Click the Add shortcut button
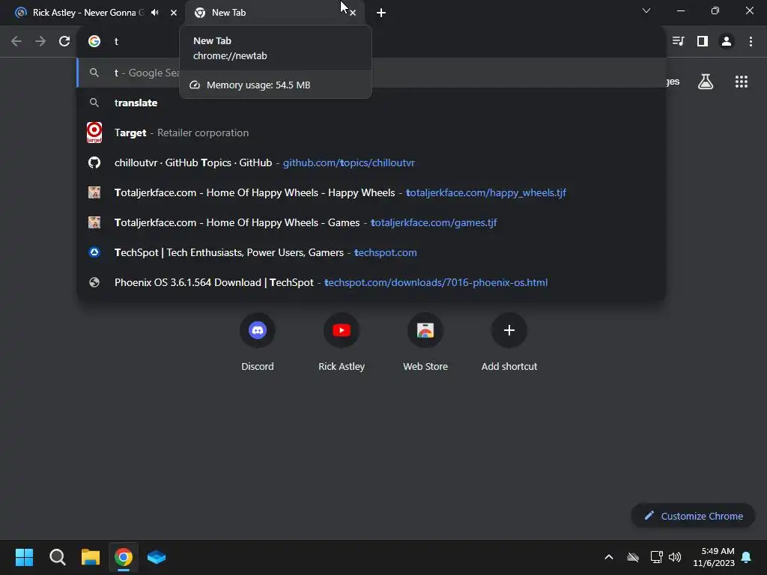This screenshot has height=575, width=767. coord(509,342)
